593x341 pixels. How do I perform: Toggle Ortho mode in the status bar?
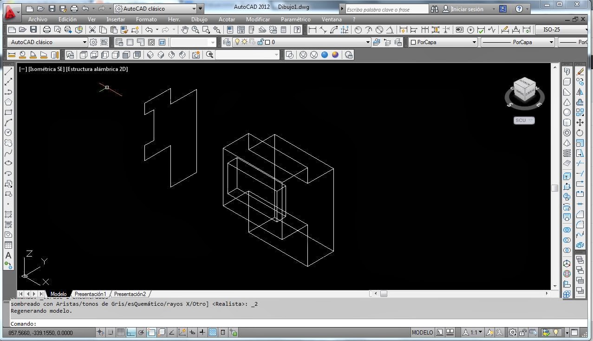[x=130, y=332]
